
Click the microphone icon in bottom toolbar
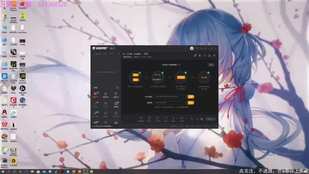(x=173, y=119)
